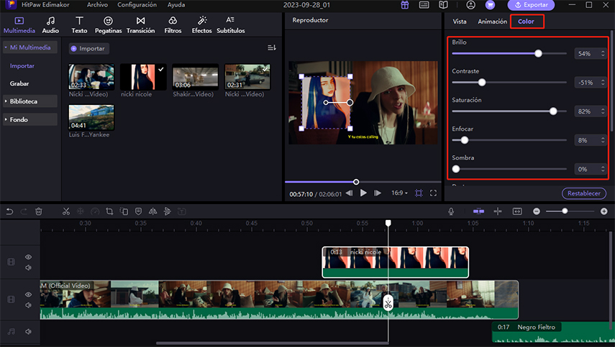Open the shopping cart icon
Viewport: 615px width, 347px height.
tap(490, 5)
